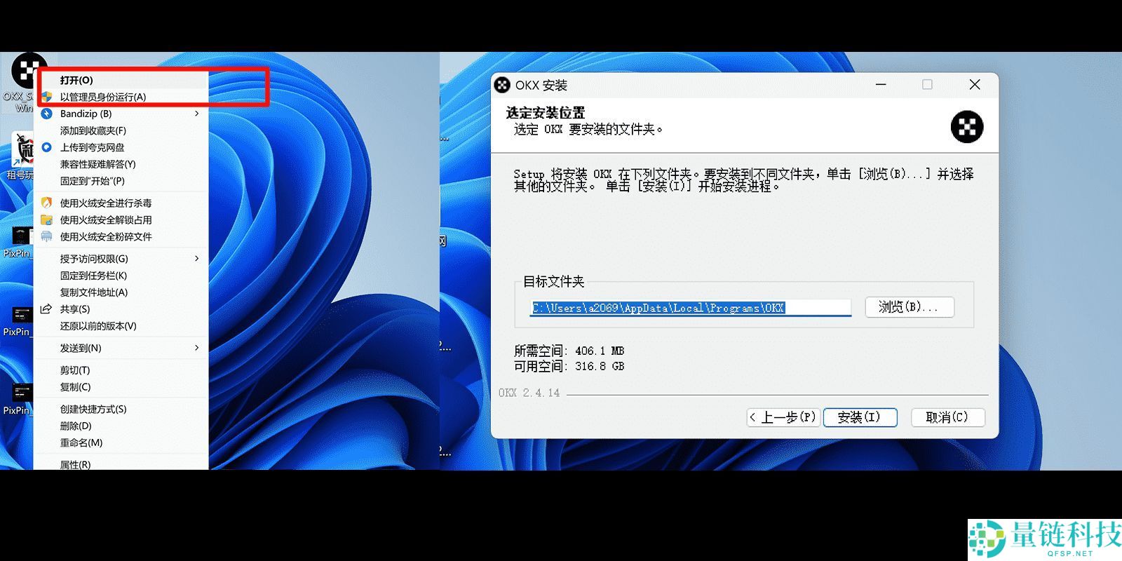Open the Bandizip (B) submenu entry
Image resolution: width=1122 pixels, height=561 pixels.
(x=121, y=114)
